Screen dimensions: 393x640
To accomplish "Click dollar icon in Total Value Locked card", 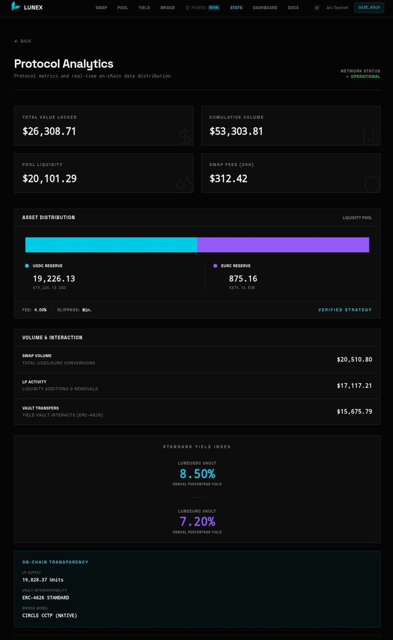I will coord(185,137).
